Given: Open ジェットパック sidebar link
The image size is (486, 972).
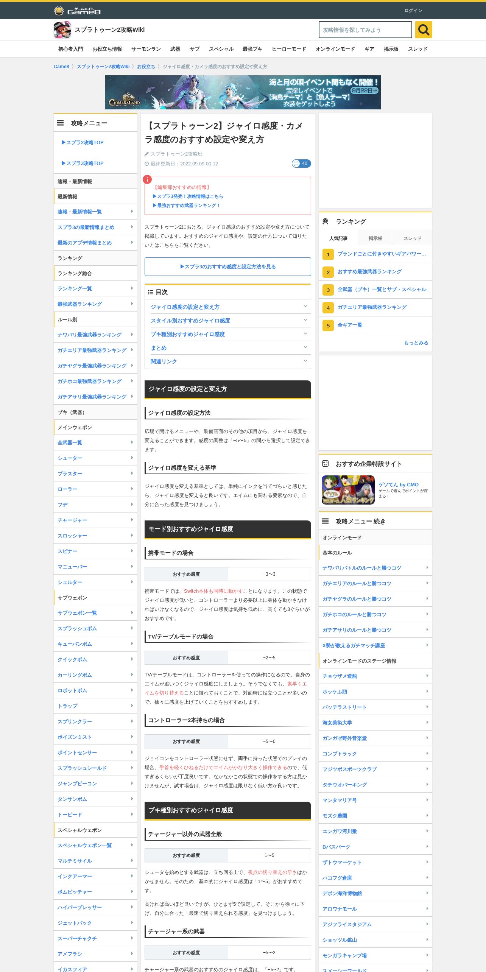Looking at the screenshot, I should [75, 923].
